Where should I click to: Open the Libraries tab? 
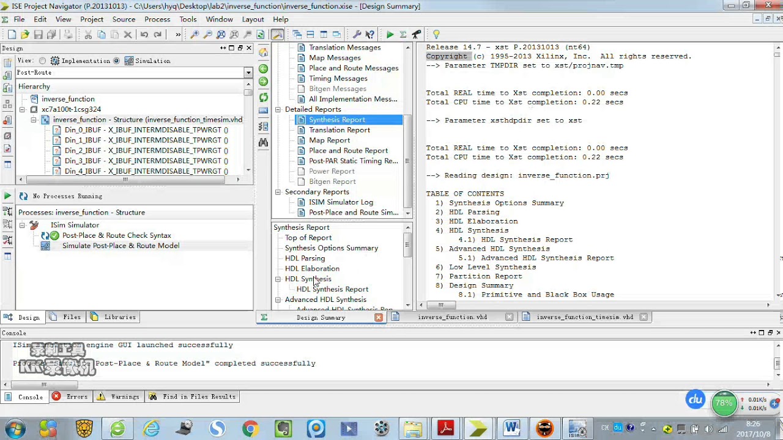point(114,317)
